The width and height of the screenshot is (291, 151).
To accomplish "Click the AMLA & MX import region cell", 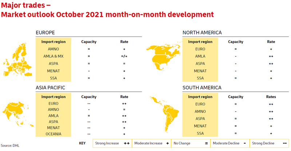I will click(53, 56).
